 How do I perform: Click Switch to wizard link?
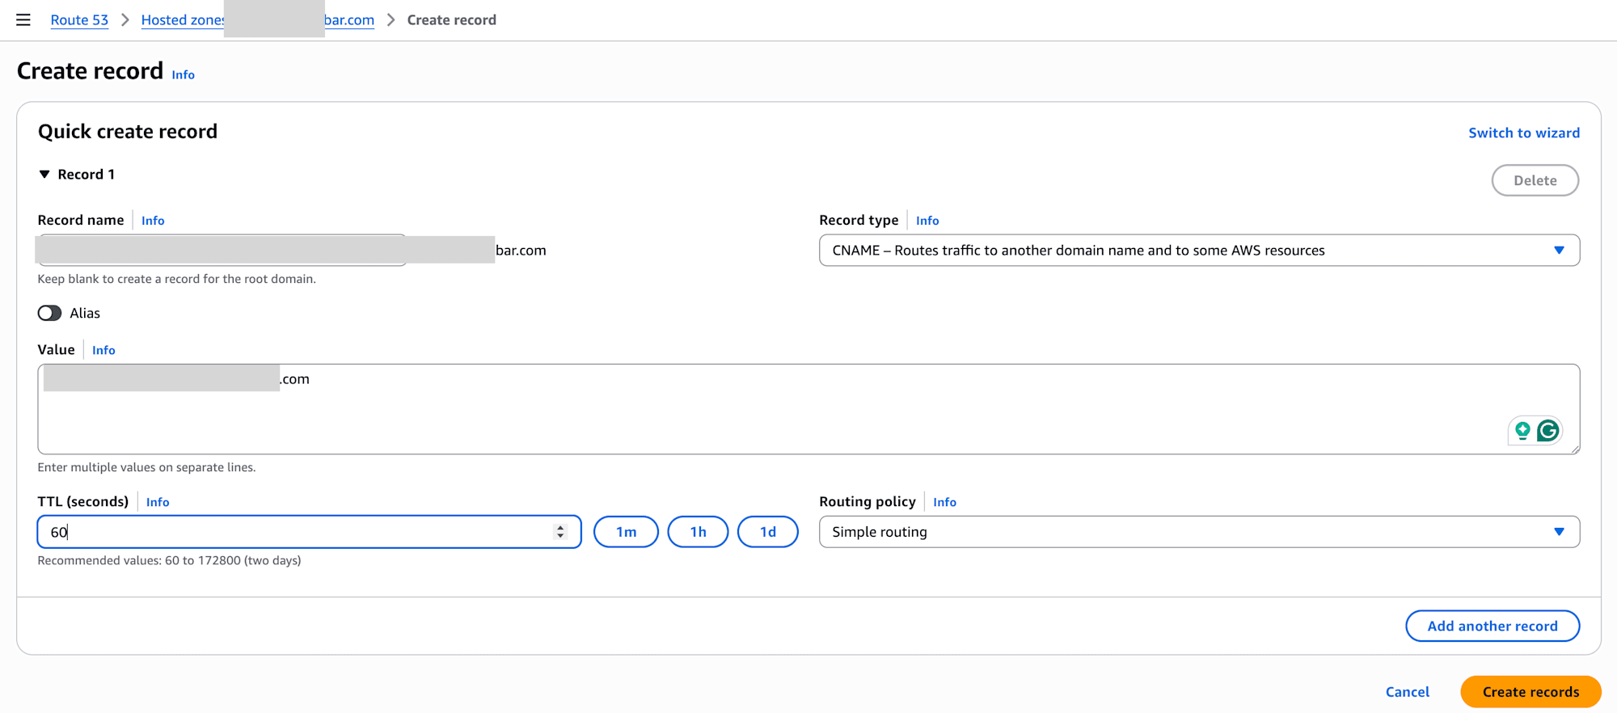[x=1523, y=133]
